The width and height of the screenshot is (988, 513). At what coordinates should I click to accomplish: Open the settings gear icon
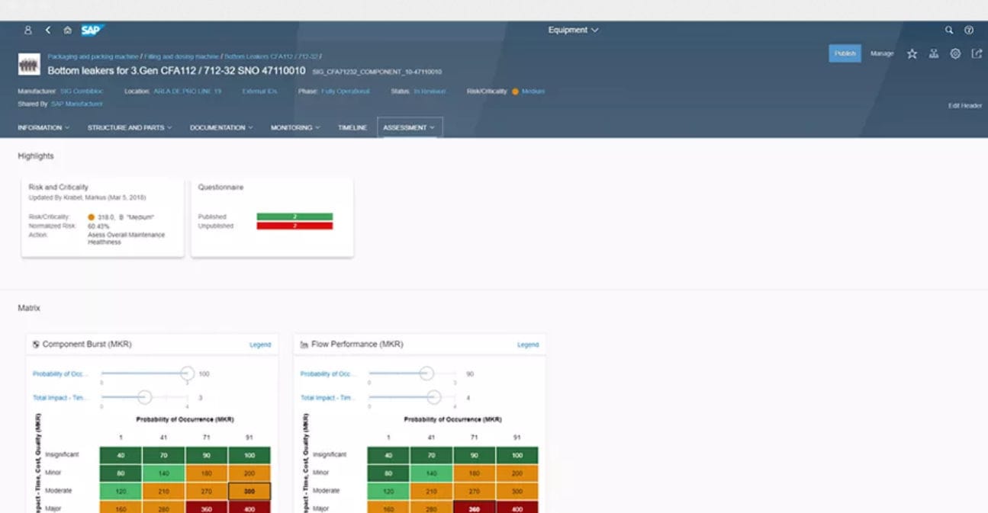955,53
